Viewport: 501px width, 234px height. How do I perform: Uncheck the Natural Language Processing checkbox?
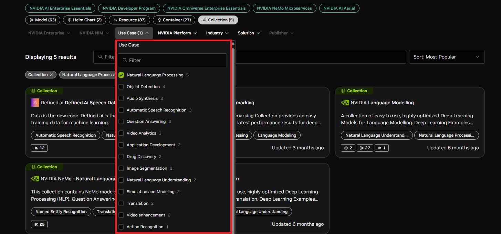click(x=121, y=75)
